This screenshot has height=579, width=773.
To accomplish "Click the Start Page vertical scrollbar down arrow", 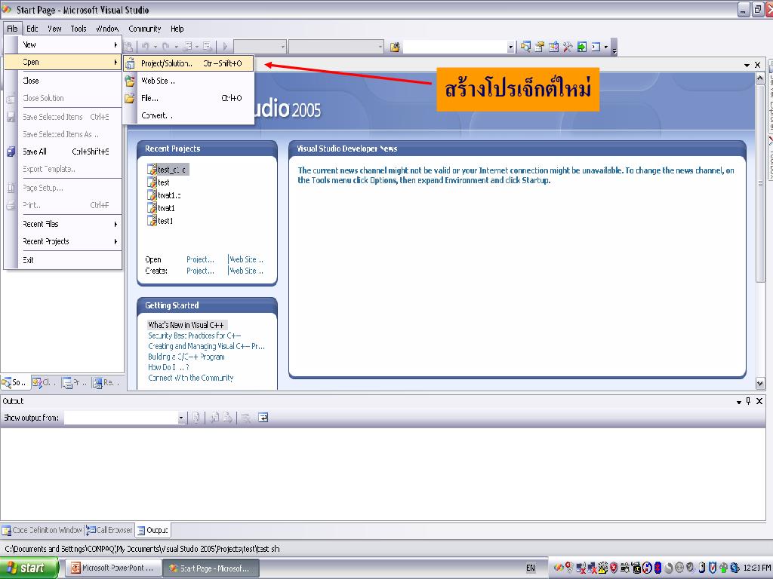I will click(759, 384).
